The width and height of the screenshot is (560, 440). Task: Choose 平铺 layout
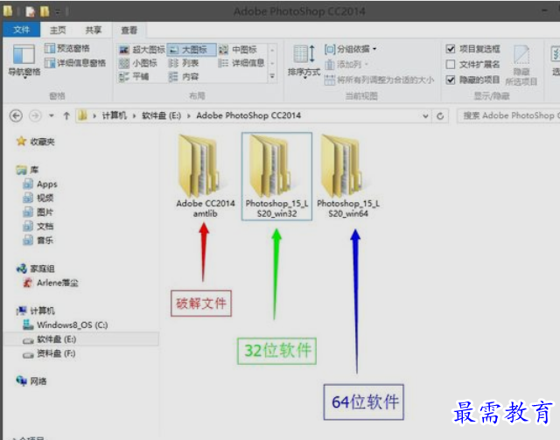pos(134,76)
